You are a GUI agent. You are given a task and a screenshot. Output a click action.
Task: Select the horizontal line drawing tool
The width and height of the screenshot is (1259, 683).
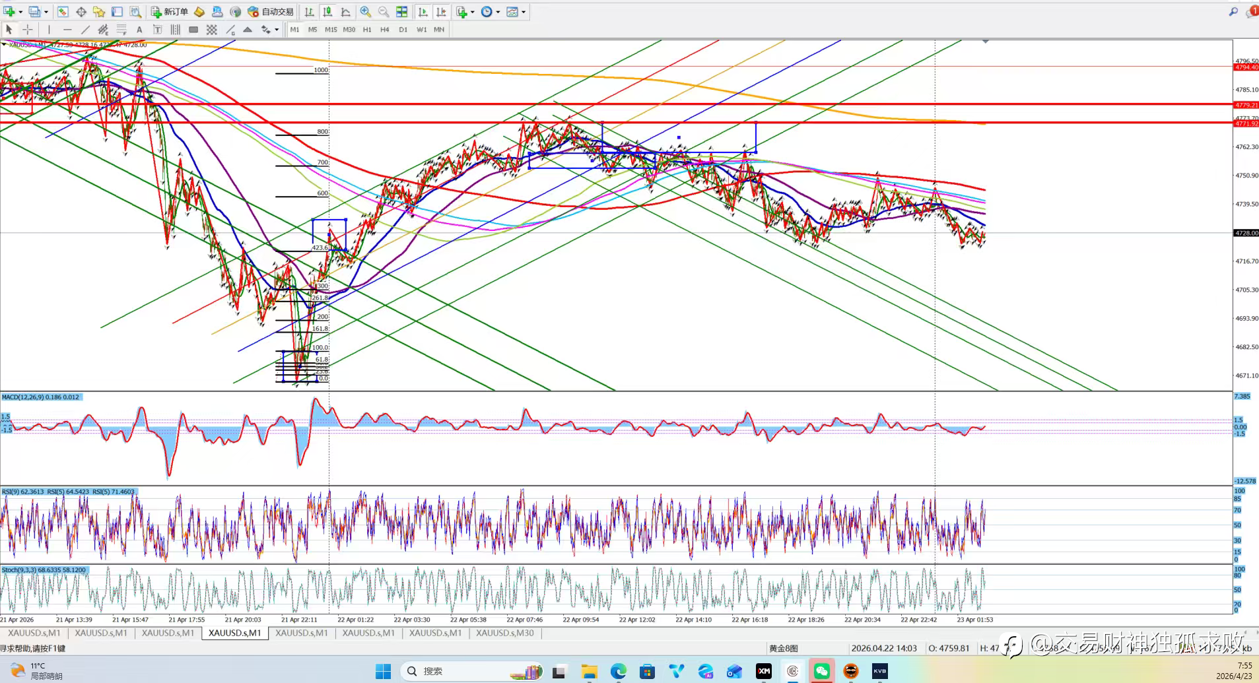tap(67, 30)
